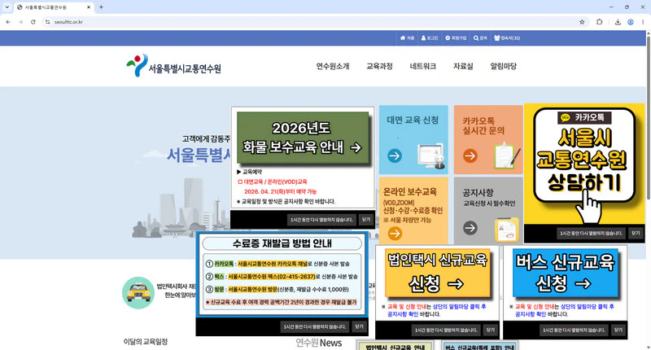The image size is (651, 350).
Task: View site information icon in address bar
Action: [x=48, y=22]
